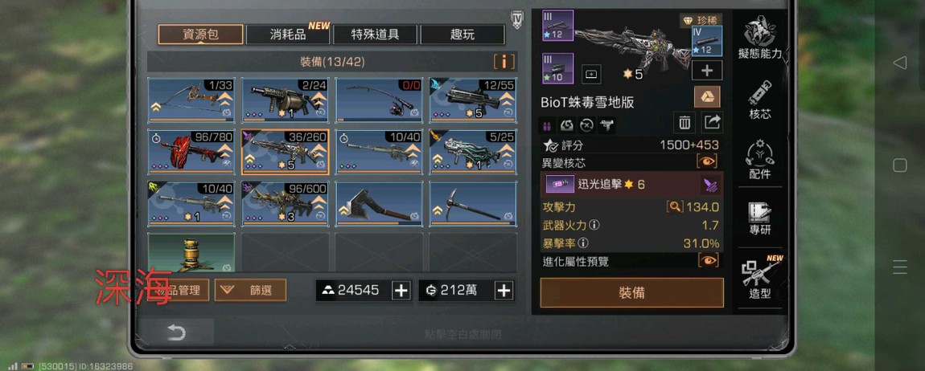Viewport: 925px width, 371px height.
Task: Click the back arrow button
Action: click(x=176, y=332)
